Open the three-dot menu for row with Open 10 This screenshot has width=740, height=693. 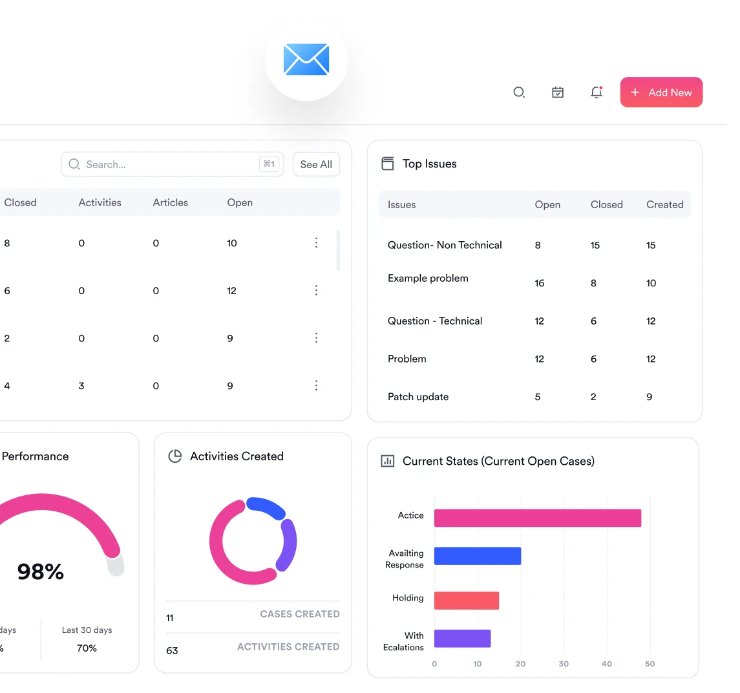(316, 242)
